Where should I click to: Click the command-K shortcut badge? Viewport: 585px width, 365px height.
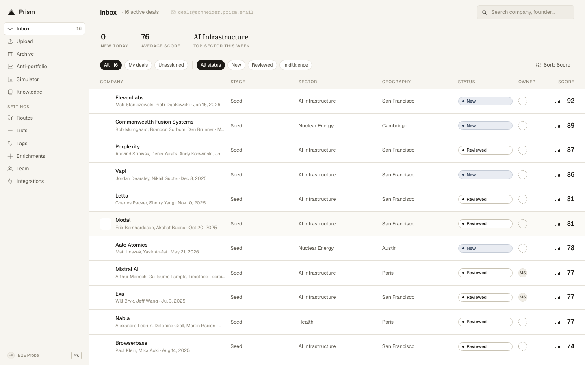pyautogui.click(x=76, y=355)
